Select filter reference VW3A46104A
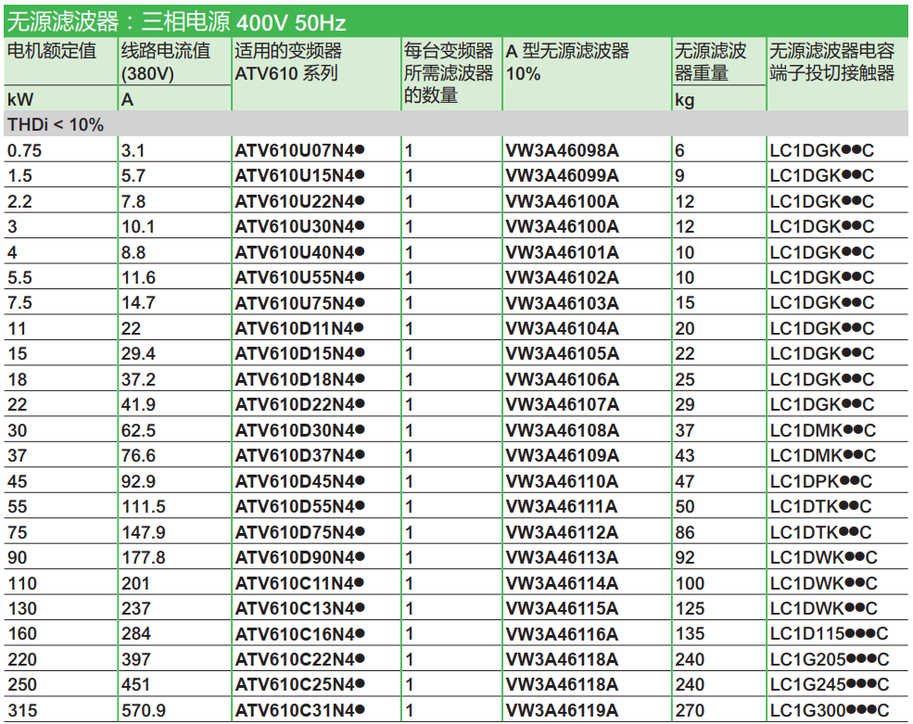The height and width of the screenshot is (724, 913). click(x=562, y=328)
